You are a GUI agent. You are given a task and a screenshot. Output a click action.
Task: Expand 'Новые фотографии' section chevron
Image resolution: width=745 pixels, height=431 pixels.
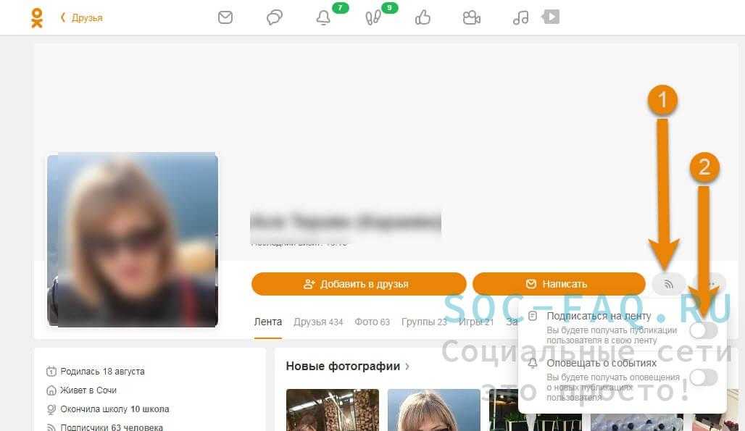click(407, 367)
